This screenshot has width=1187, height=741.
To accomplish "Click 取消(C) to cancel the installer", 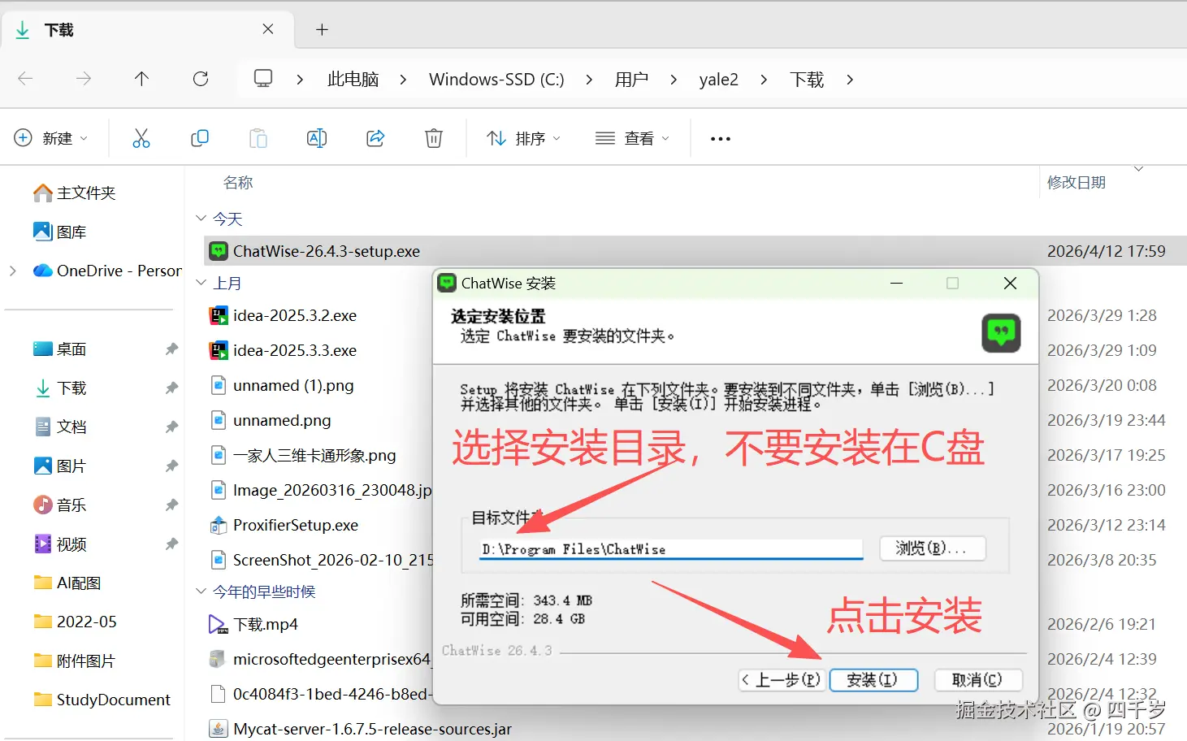I will 977,680.
